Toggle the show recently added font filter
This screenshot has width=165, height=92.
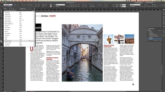[11, 9]
